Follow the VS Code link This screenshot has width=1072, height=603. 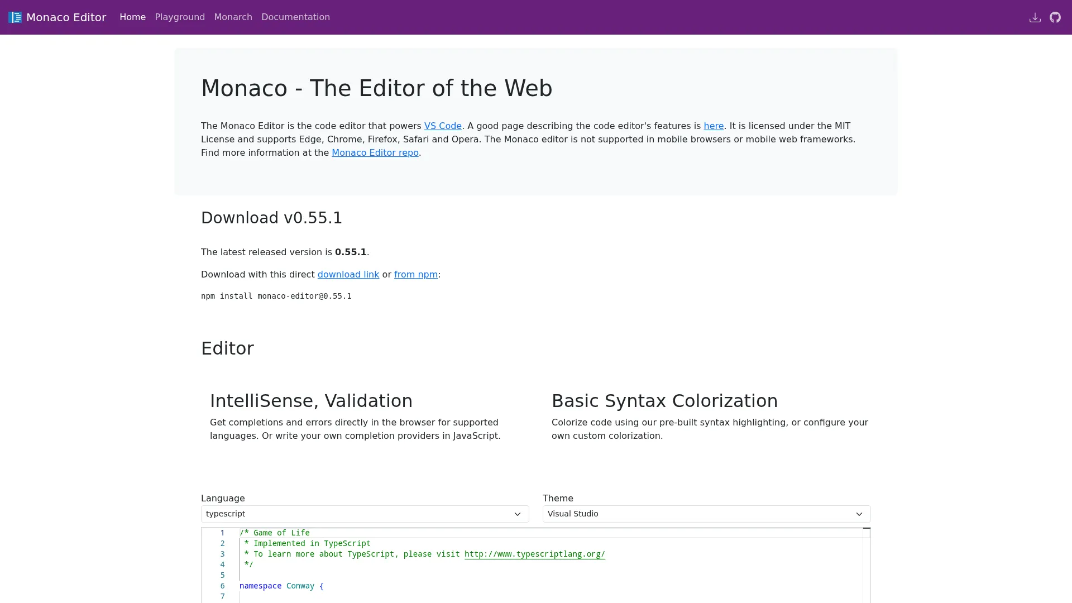[443, 126]
